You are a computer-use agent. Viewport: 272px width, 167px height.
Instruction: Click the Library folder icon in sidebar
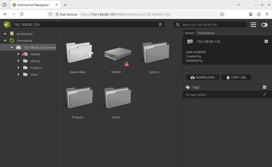point(25,61)
